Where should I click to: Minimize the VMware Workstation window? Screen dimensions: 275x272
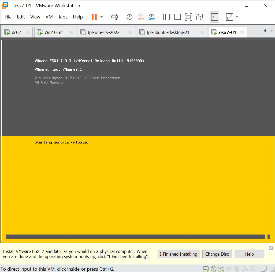[x=228, y=5]
